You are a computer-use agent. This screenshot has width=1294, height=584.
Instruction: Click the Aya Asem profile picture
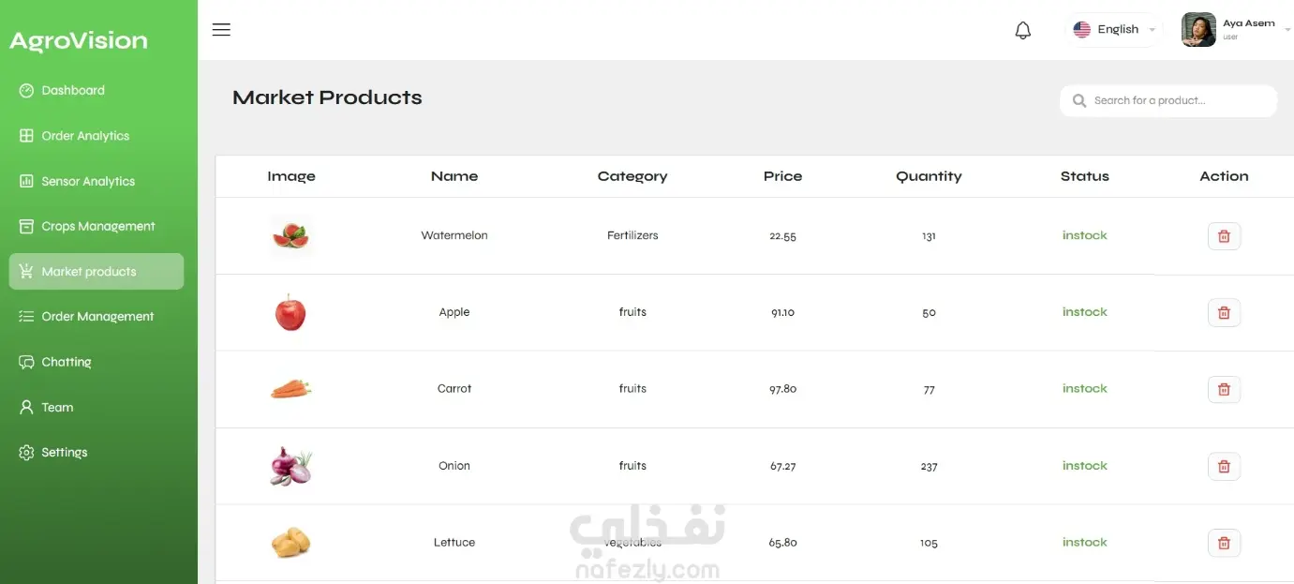tap(1198, 30)
